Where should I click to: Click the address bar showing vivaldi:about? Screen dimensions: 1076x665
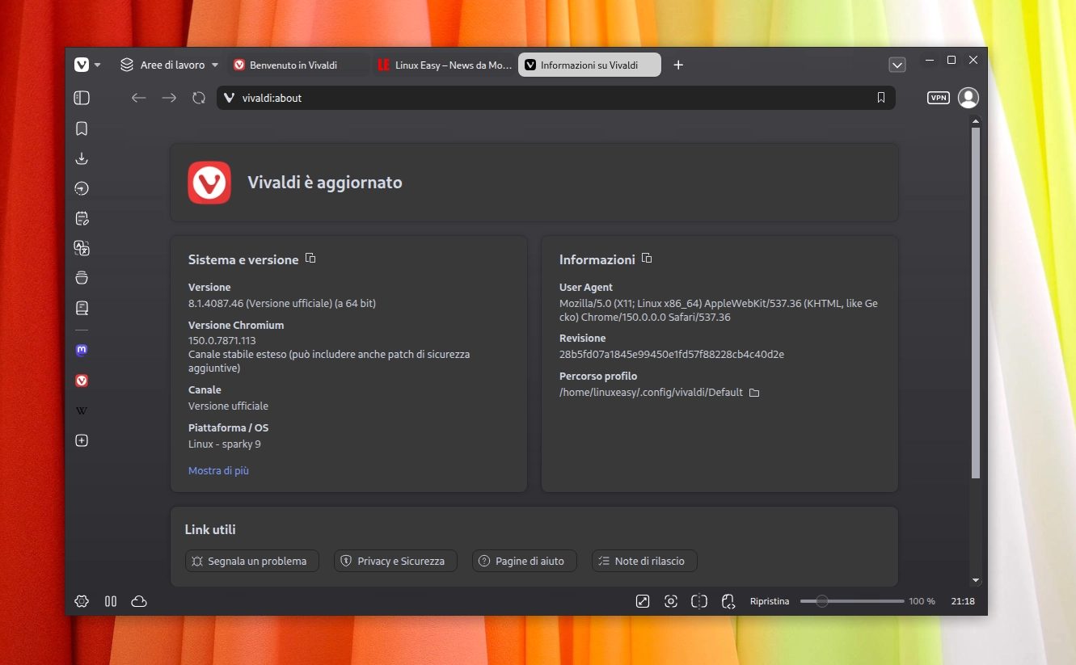point(556,98)
